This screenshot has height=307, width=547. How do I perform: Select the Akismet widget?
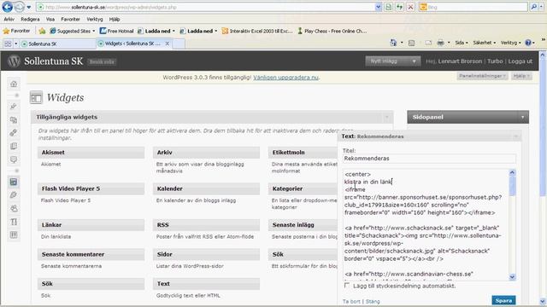point(91,153)
